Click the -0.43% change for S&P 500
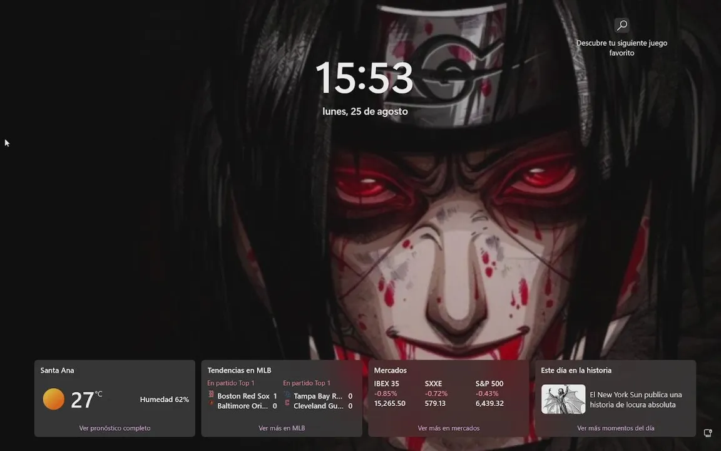This screenshot has height=451, width=721. (x=486, y=393)
